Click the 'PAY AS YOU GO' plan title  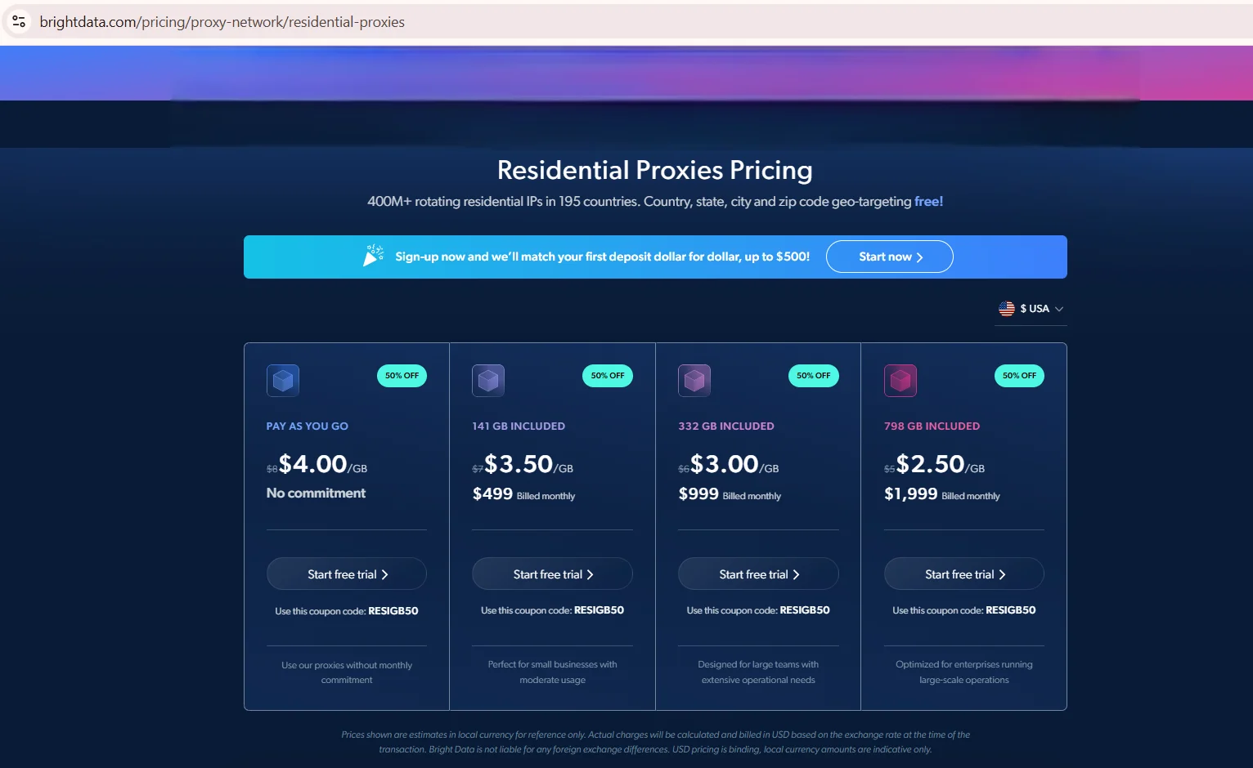[x=308, y=426]
